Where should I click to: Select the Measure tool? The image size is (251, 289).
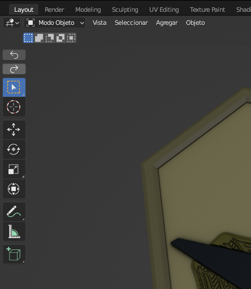coord(14,231)
